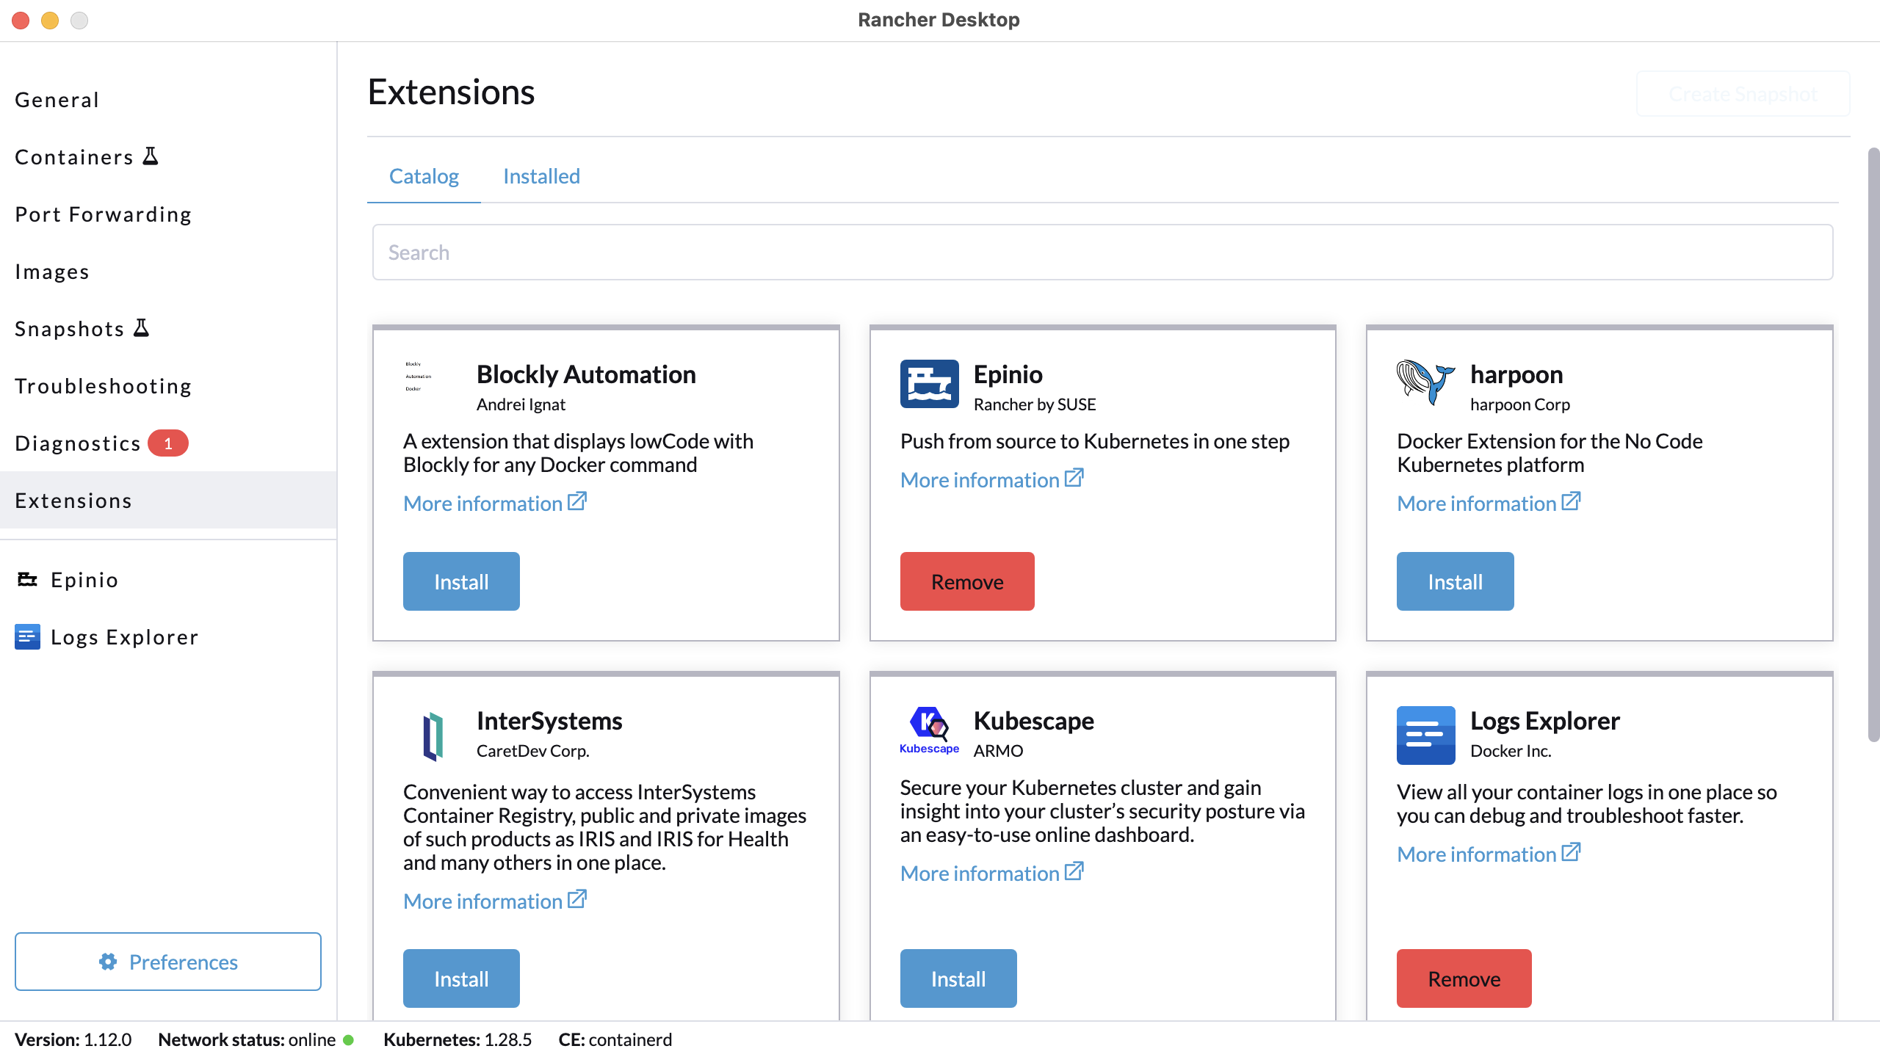Click the experimental flask icon next to Containers

pos(149,156)
